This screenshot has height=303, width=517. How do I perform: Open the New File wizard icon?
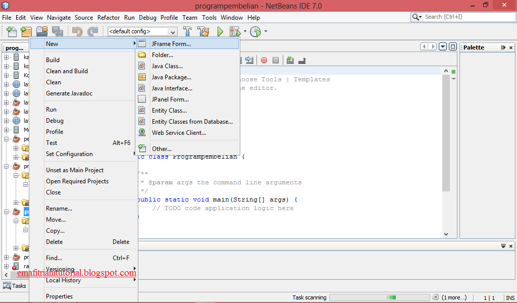click(x=11, y=31)
